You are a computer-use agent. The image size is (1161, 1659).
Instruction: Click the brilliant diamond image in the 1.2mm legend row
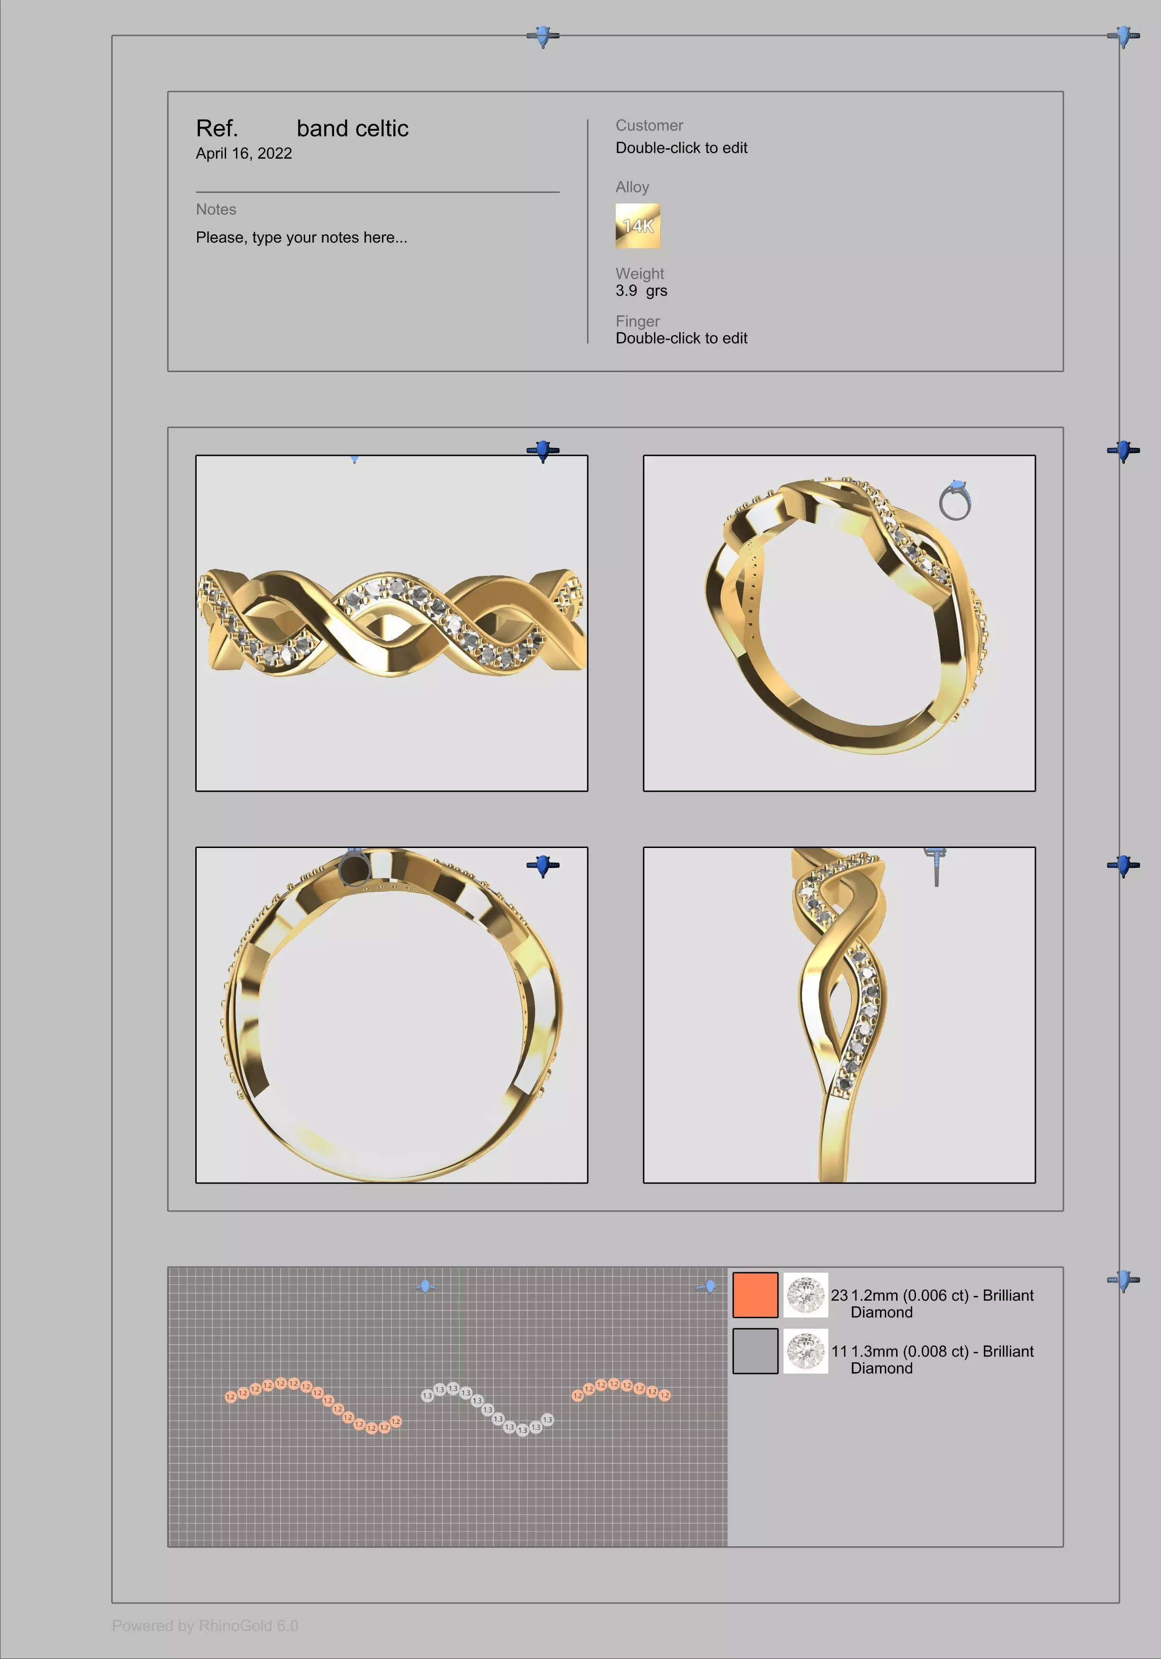tap(806, 1295)
